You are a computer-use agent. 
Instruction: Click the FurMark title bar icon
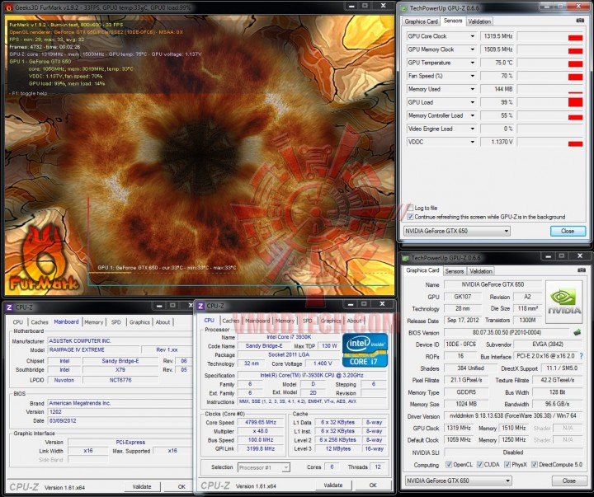click(9, 7)
